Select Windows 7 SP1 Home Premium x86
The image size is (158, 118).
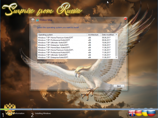tap(76, 38)
